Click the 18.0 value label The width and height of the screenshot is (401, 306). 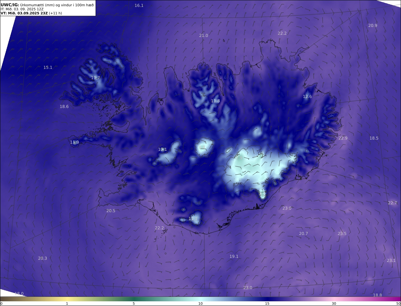pos(19,294)
